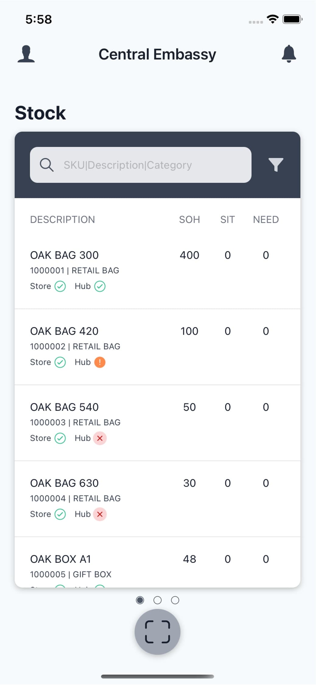
Task: Tap the barcode scan button
Action: [157, 632]
